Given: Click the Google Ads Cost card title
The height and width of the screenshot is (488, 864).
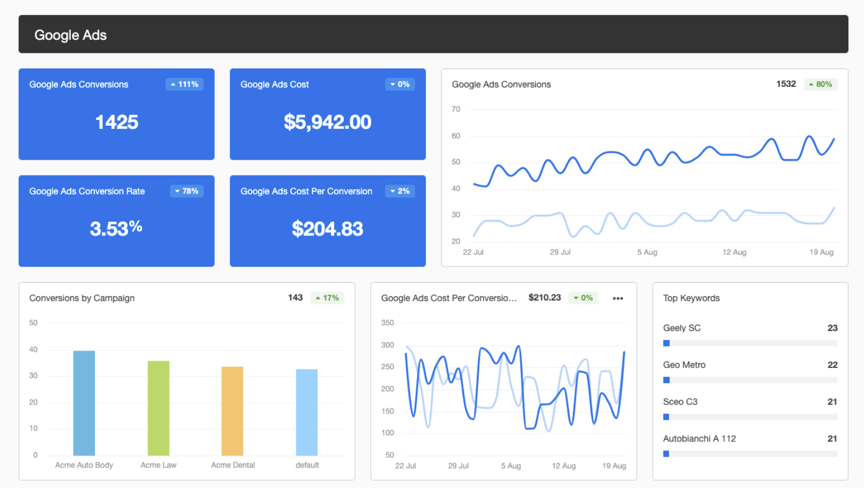Looking at the screenshot, I should 275,85.
